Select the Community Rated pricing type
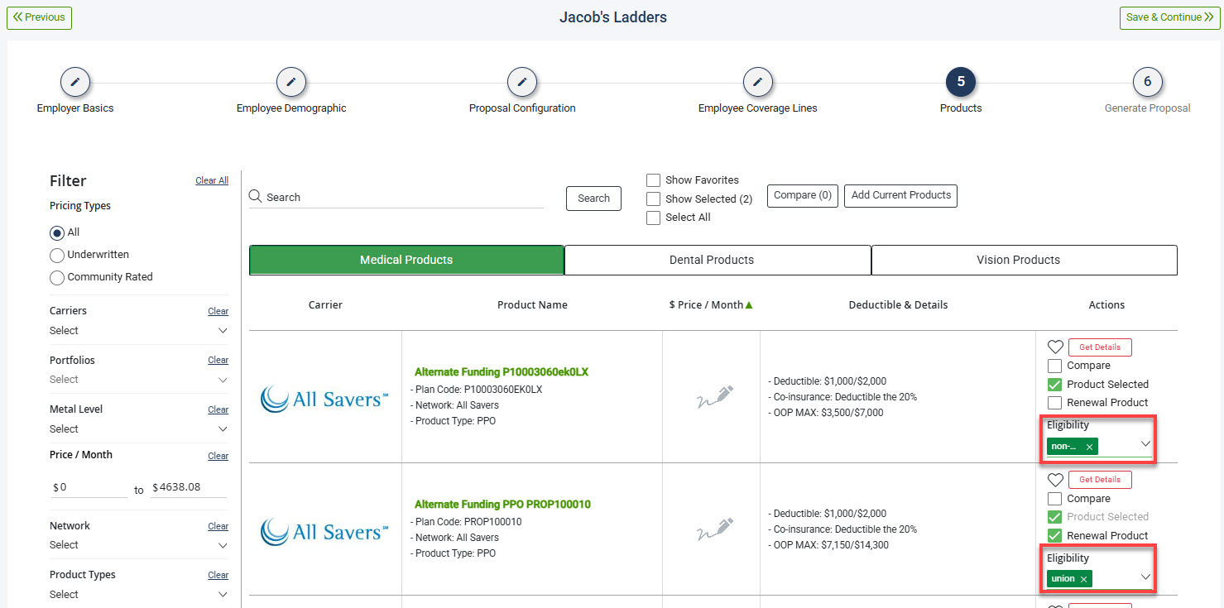1224x608 pixels. (x=56, y=278)
